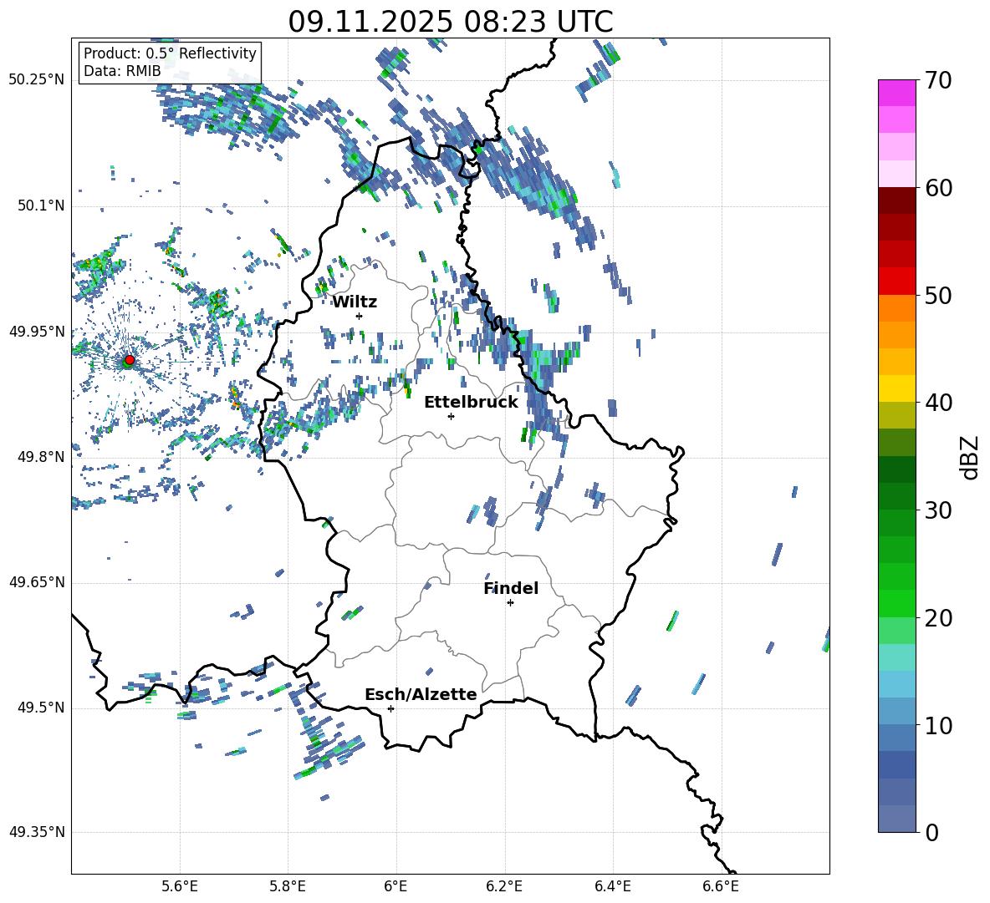
Task: Click the Wiltz city label
Action: click(355, 302)
